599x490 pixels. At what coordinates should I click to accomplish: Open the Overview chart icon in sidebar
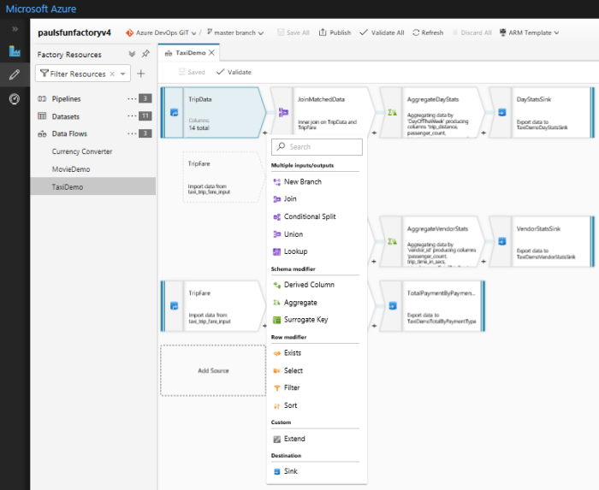(15, 51)
